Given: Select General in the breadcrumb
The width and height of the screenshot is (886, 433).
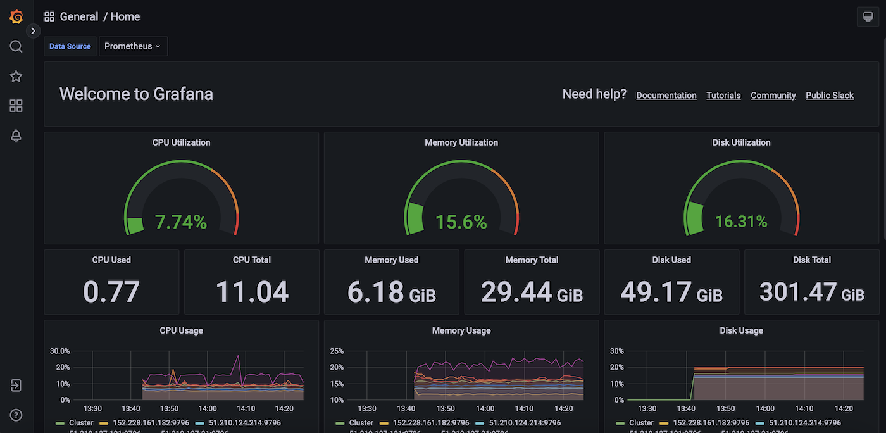Looking at the screenshot, I should point(79,16).
